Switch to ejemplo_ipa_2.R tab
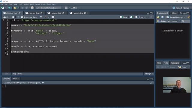 (x=35, y=13)
